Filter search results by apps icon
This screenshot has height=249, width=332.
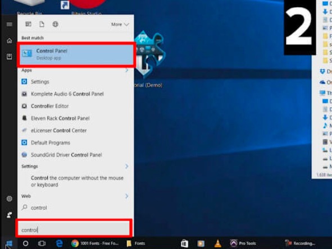[x=29, y=24]
